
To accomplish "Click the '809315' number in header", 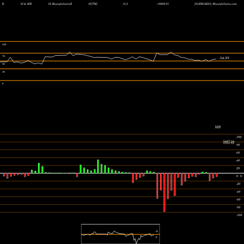I will point(163,4).
